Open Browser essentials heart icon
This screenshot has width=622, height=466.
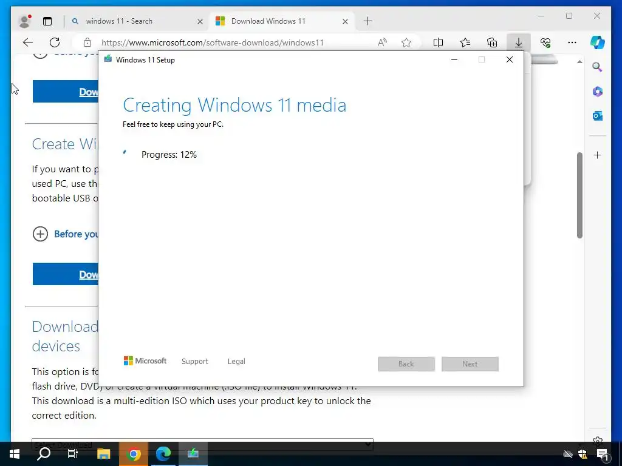point(545,42)
